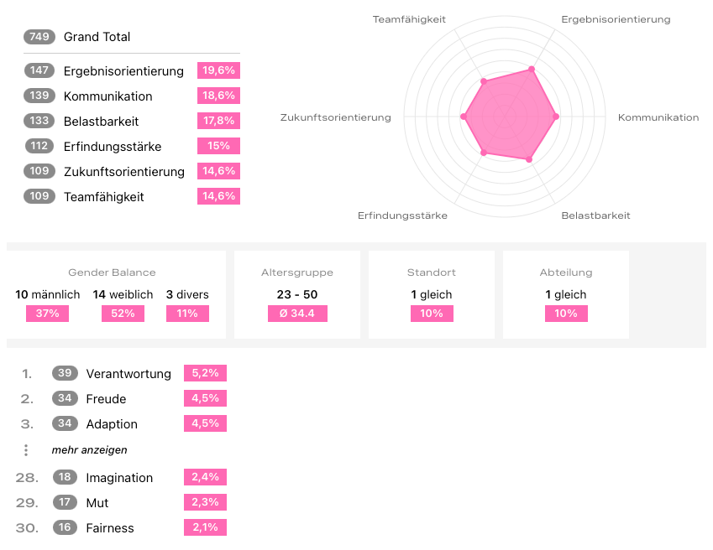Click the 52% weiblich percentage tag

[123, 314]
